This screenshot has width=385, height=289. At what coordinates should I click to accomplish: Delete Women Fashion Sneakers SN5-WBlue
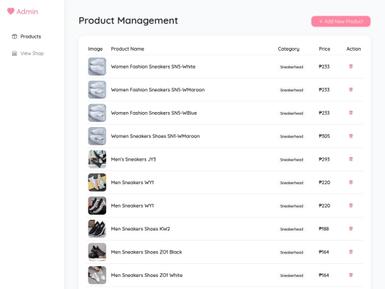pyautogui.click(x=351, y=113)
